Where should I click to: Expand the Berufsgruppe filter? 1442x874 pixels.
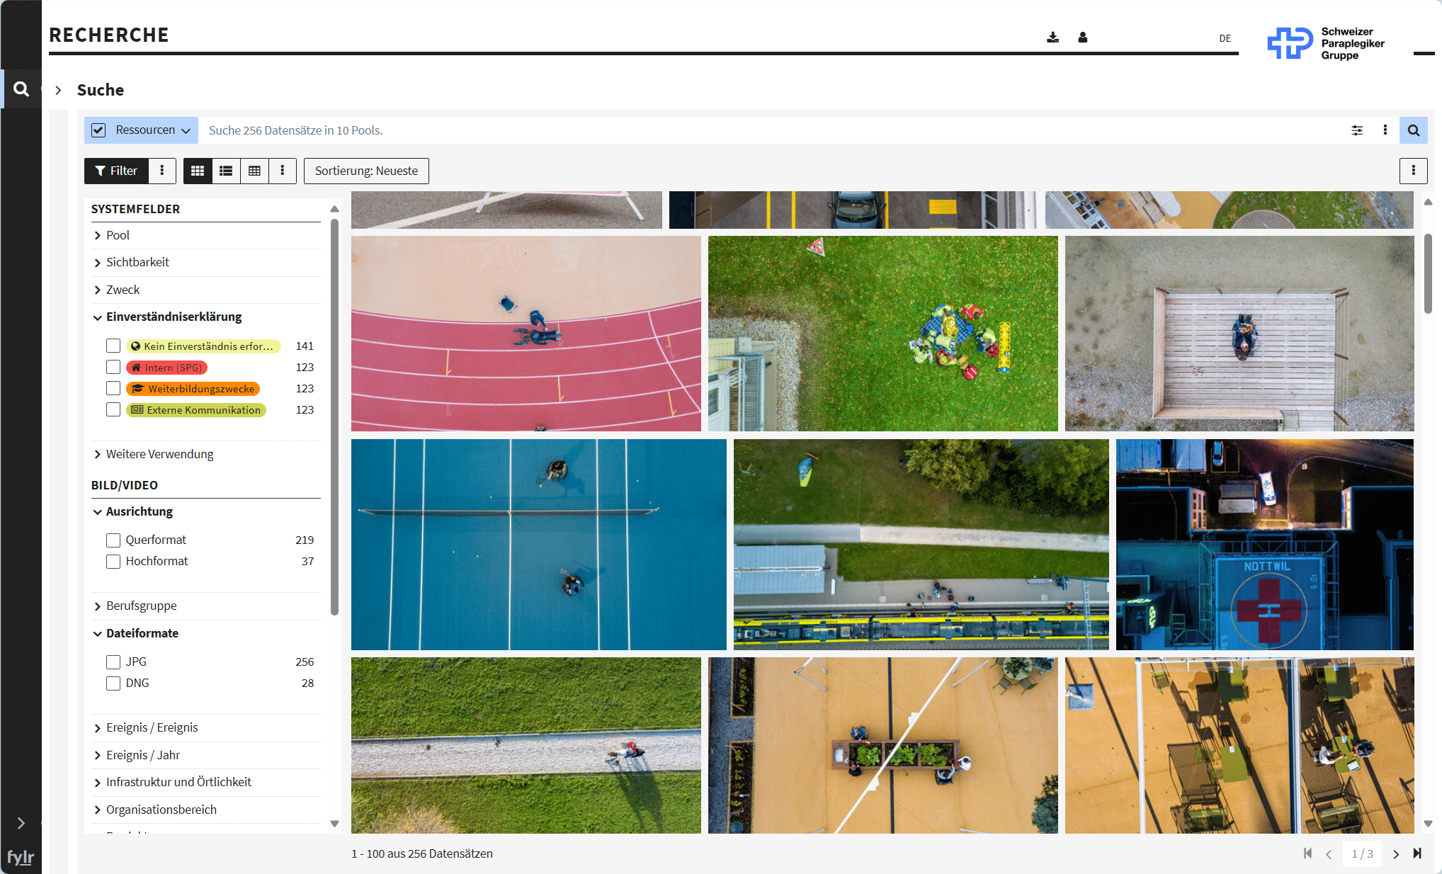coord(205,606)
